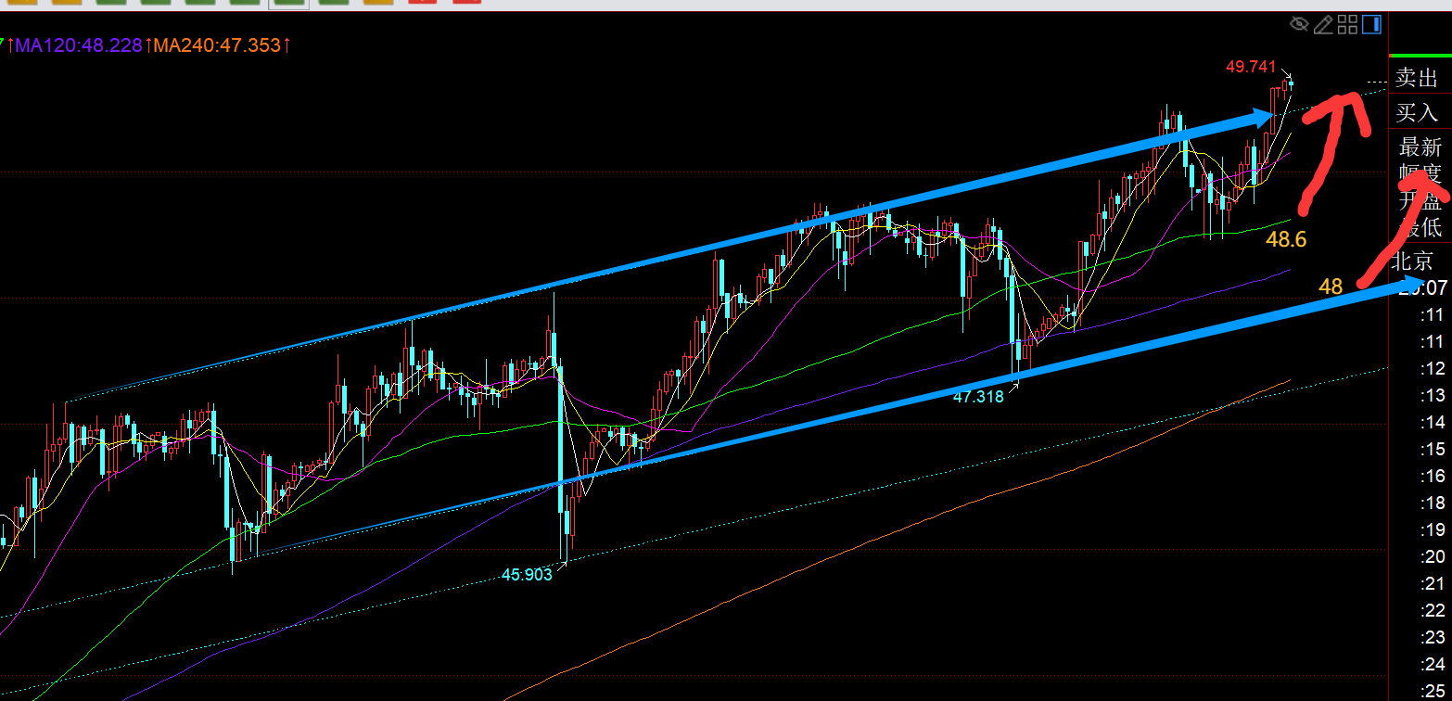Click the 北京 time header
The image size is (1452, 701).
[x=1417, y=260]
